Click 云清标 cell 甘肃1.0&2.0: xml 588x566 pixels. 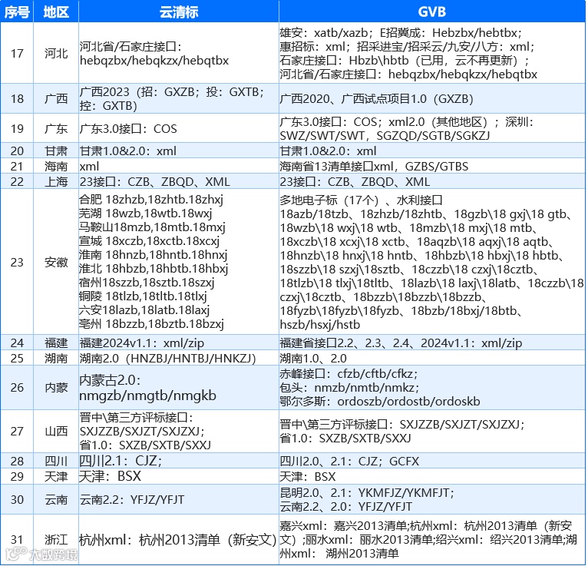[179, 151]
